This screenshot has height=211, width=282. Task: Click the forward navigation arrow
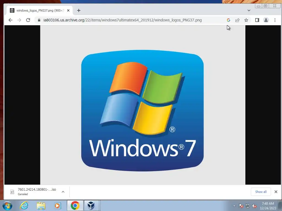point(19,20)
